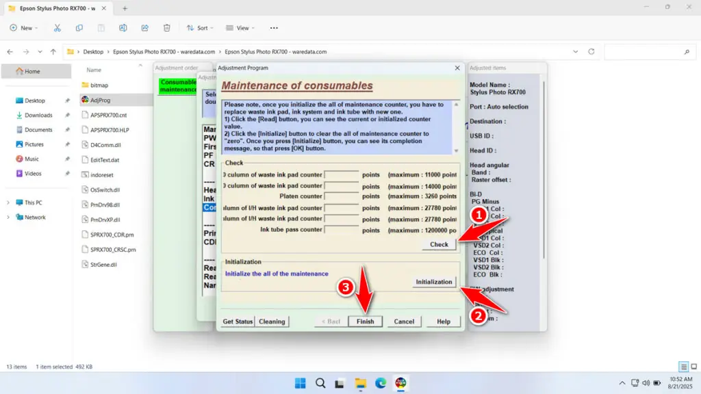Screen dimensions: 701x394
Task: Click the refresh button beside address bar
Action: [591, 51]
